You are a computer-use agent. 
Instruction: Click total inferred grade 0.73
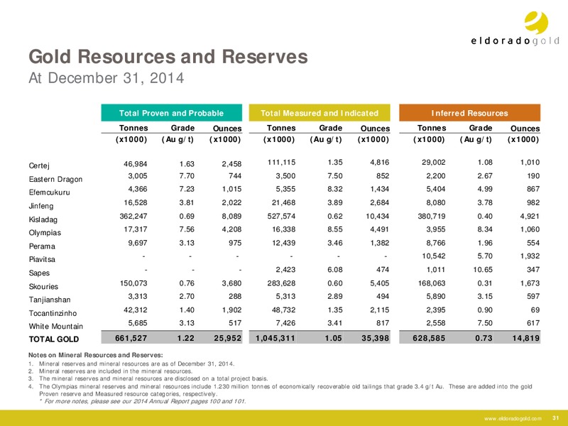484,339
